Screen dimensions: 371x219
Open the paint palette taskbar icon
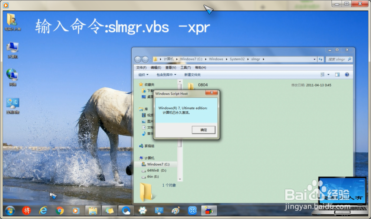tap(175, 210)
